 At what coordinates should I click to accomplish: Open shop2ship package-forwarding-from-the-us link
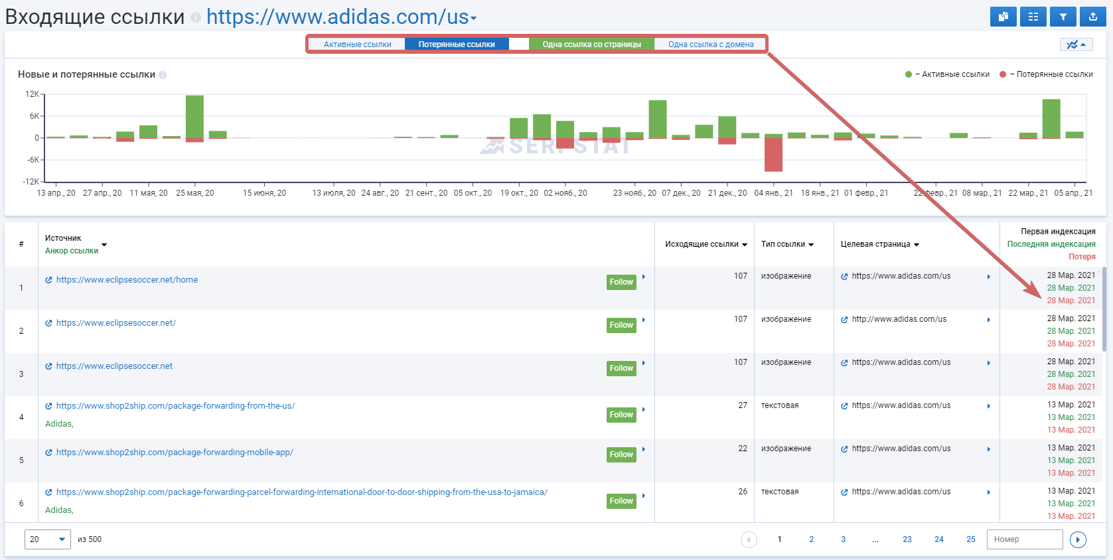(175, 406)
